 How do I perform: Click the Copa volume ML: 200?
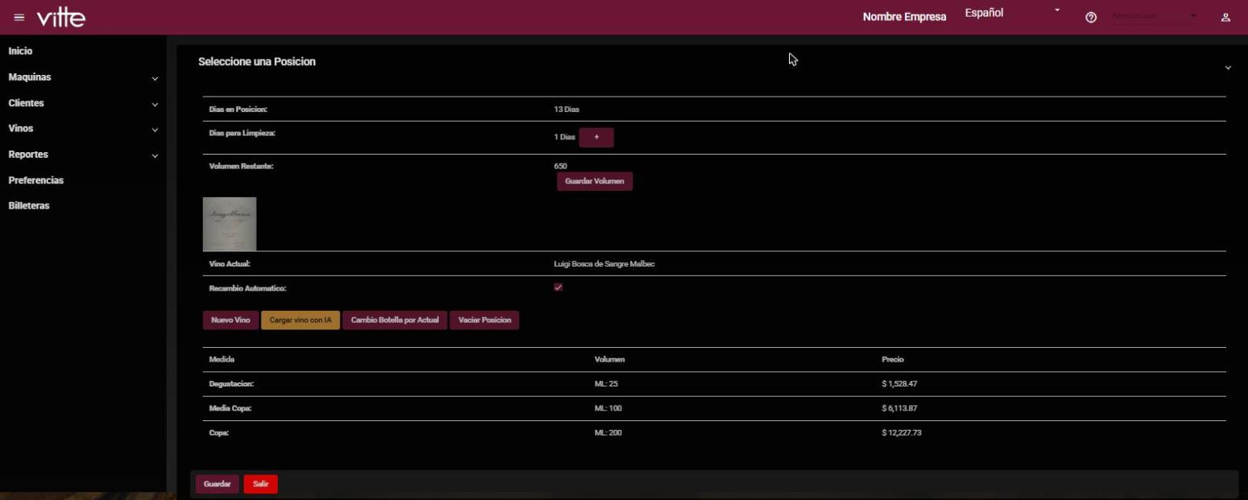coord(608,433)
